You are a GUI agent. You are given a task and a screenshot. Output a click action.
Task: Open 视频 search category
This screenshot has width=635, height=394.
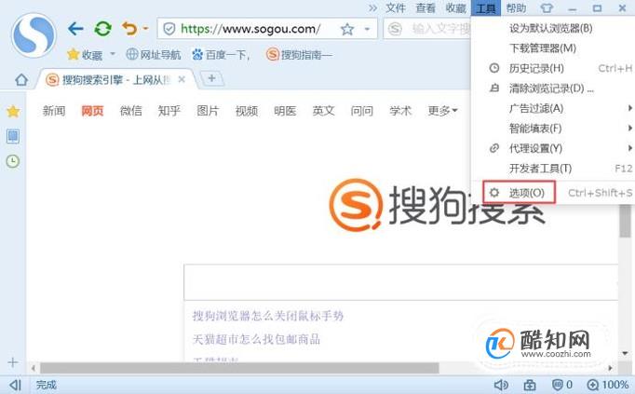[247, 111]
